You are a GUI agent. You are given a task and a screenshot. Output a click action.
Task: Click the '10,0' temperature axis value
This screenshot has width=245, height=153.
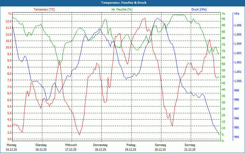tap(9, 47)
